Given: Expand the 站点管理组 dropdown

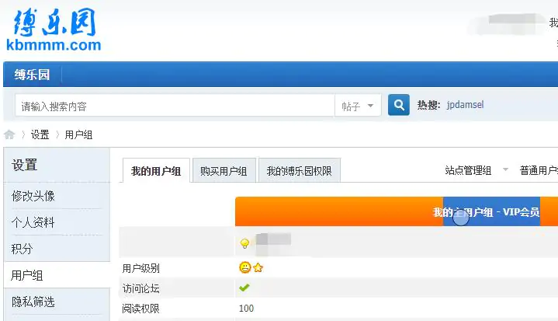Looking at the screenshot, I should [x=477, y=170].
